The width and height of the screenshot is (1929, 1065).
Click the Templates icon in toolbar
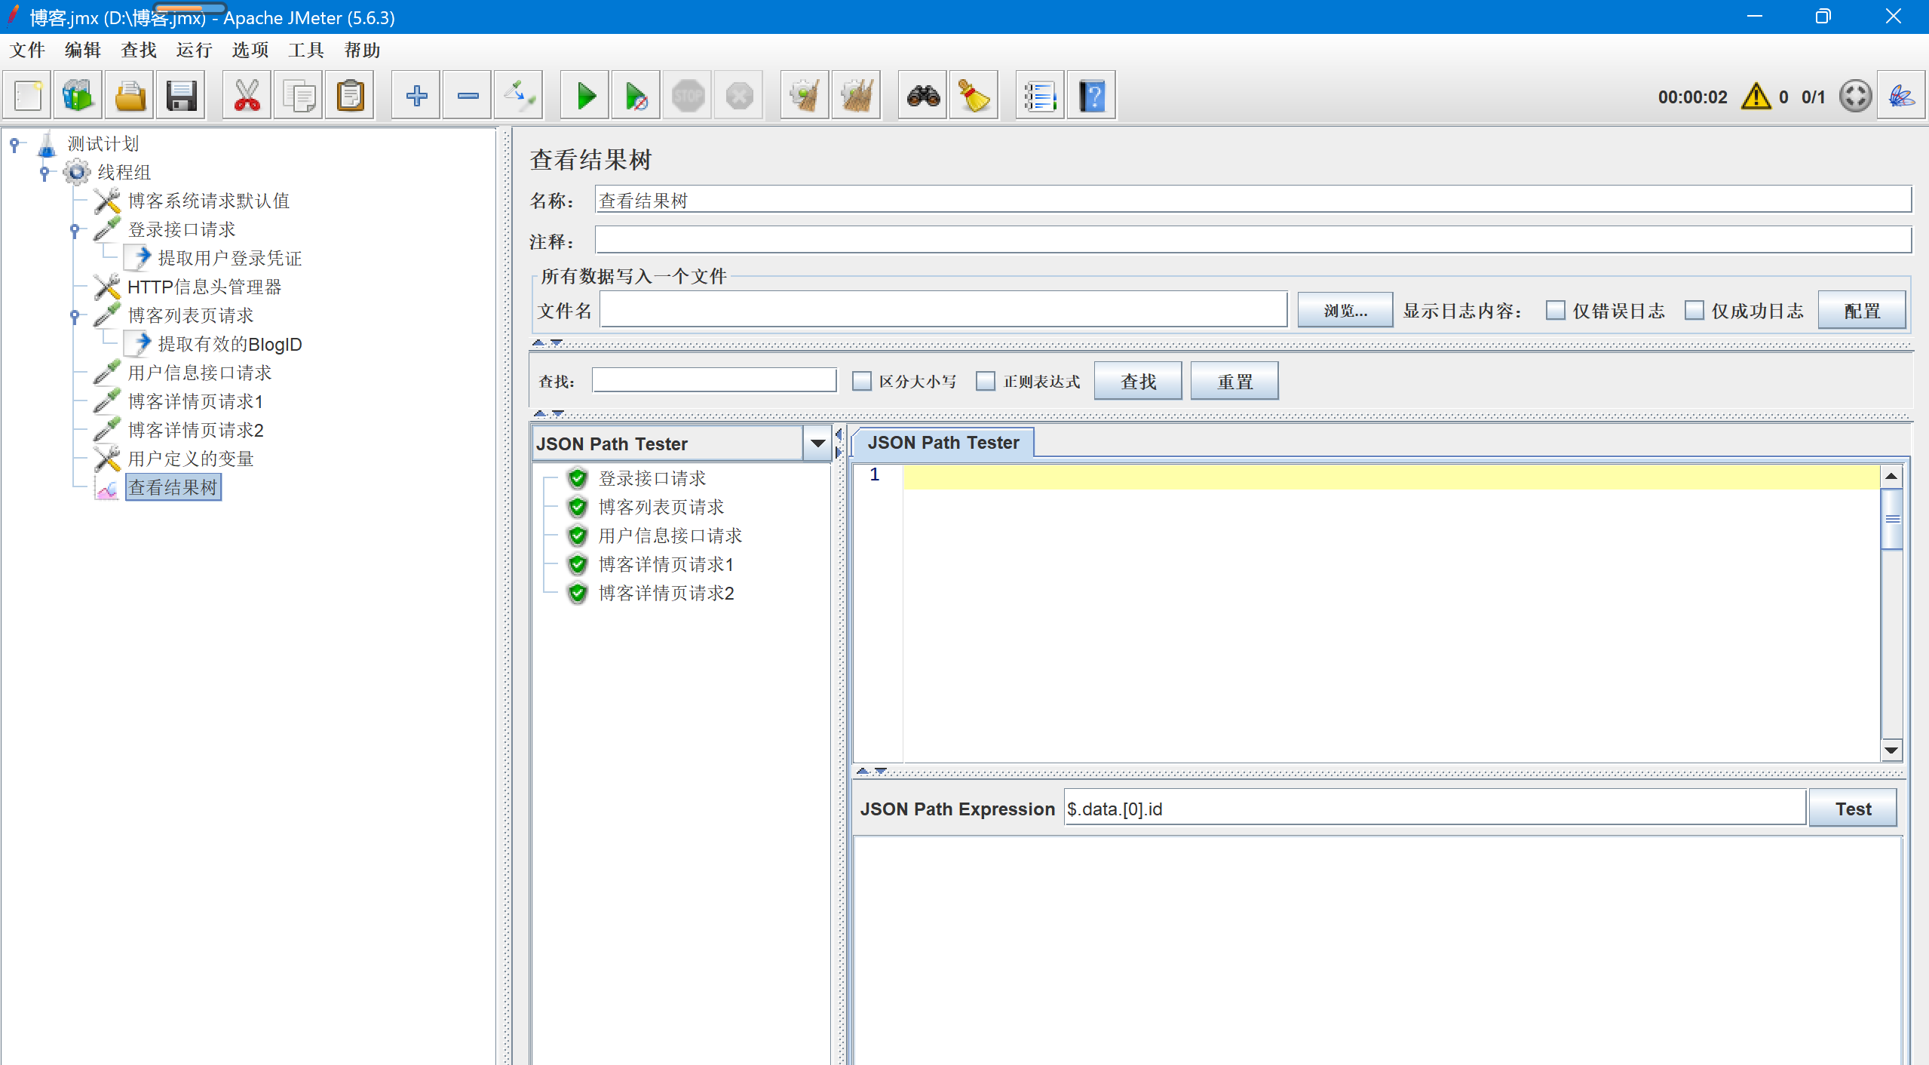click(78, 96)
